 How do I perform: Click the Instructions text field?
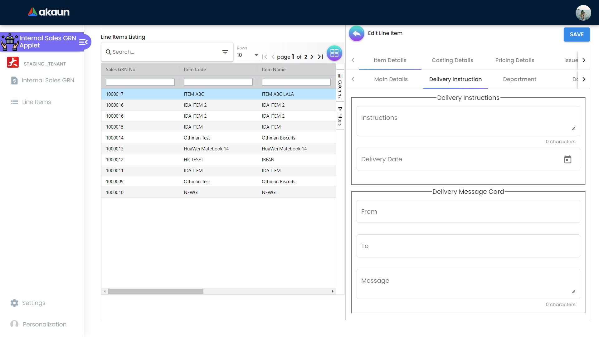click(468, 121)
